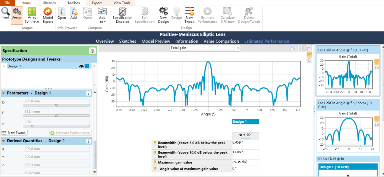Viewport: 384px width, 177px height.
Task: Switch to the Toolbox ribbon tab
Action: pos(74,3)
